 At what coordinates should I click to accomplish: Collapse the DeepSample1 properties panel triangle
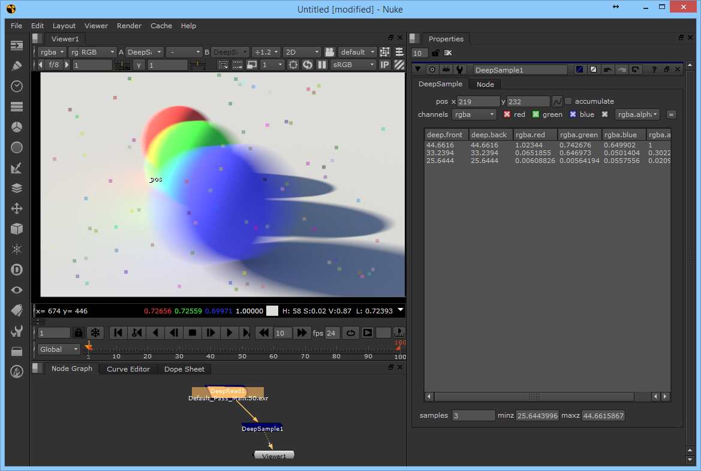[x=417, y=70]
